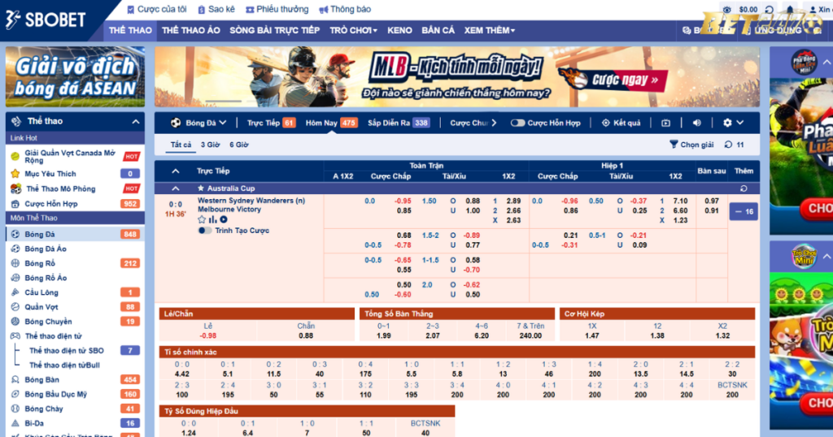Viewport: 833px width, 437px height.
Task: Collapse the Thể thao sidebar panel
Action: tap(136, 122)
